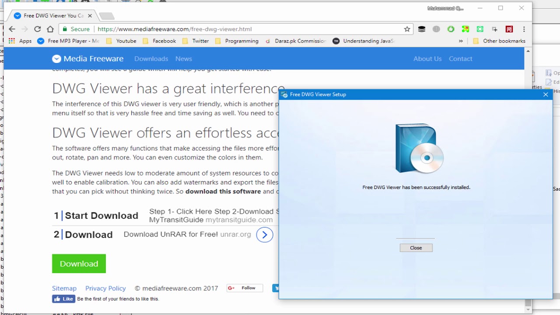Open the green arrow extension icon
Screen dimensions: 560x315
click(465, 29)
